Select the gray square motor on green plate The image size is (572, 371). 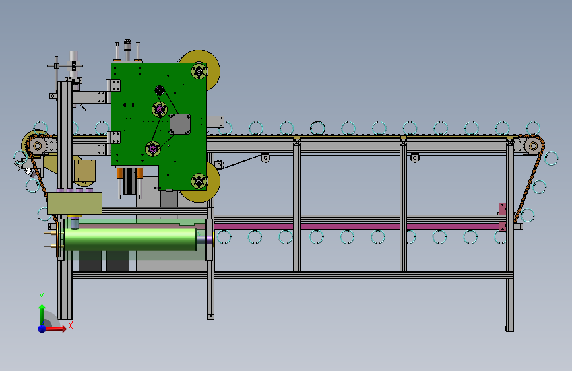180,124
